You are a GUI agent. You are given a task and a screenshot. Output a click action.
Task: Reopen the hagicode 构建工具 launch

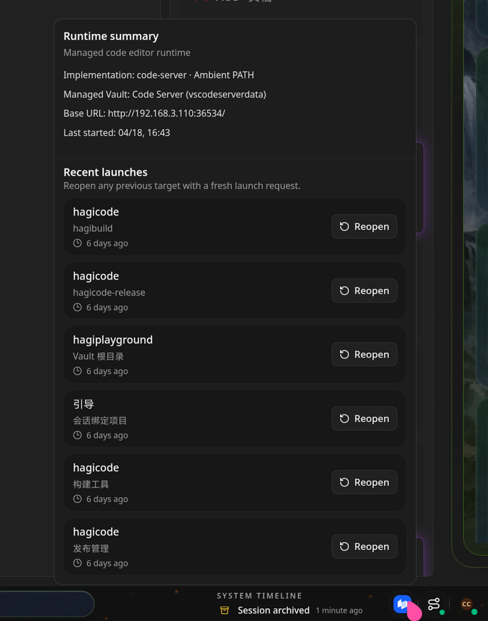pyautogui.click(x=364, y=482)
